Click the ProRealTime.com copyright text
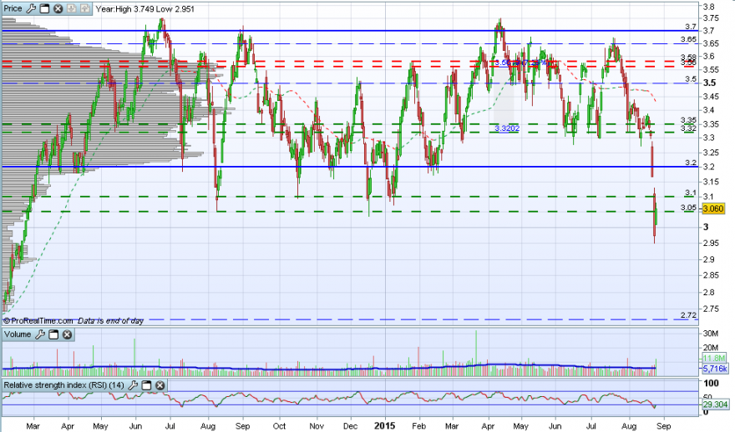This screenshot has width=735, height=432. [38, 321]
